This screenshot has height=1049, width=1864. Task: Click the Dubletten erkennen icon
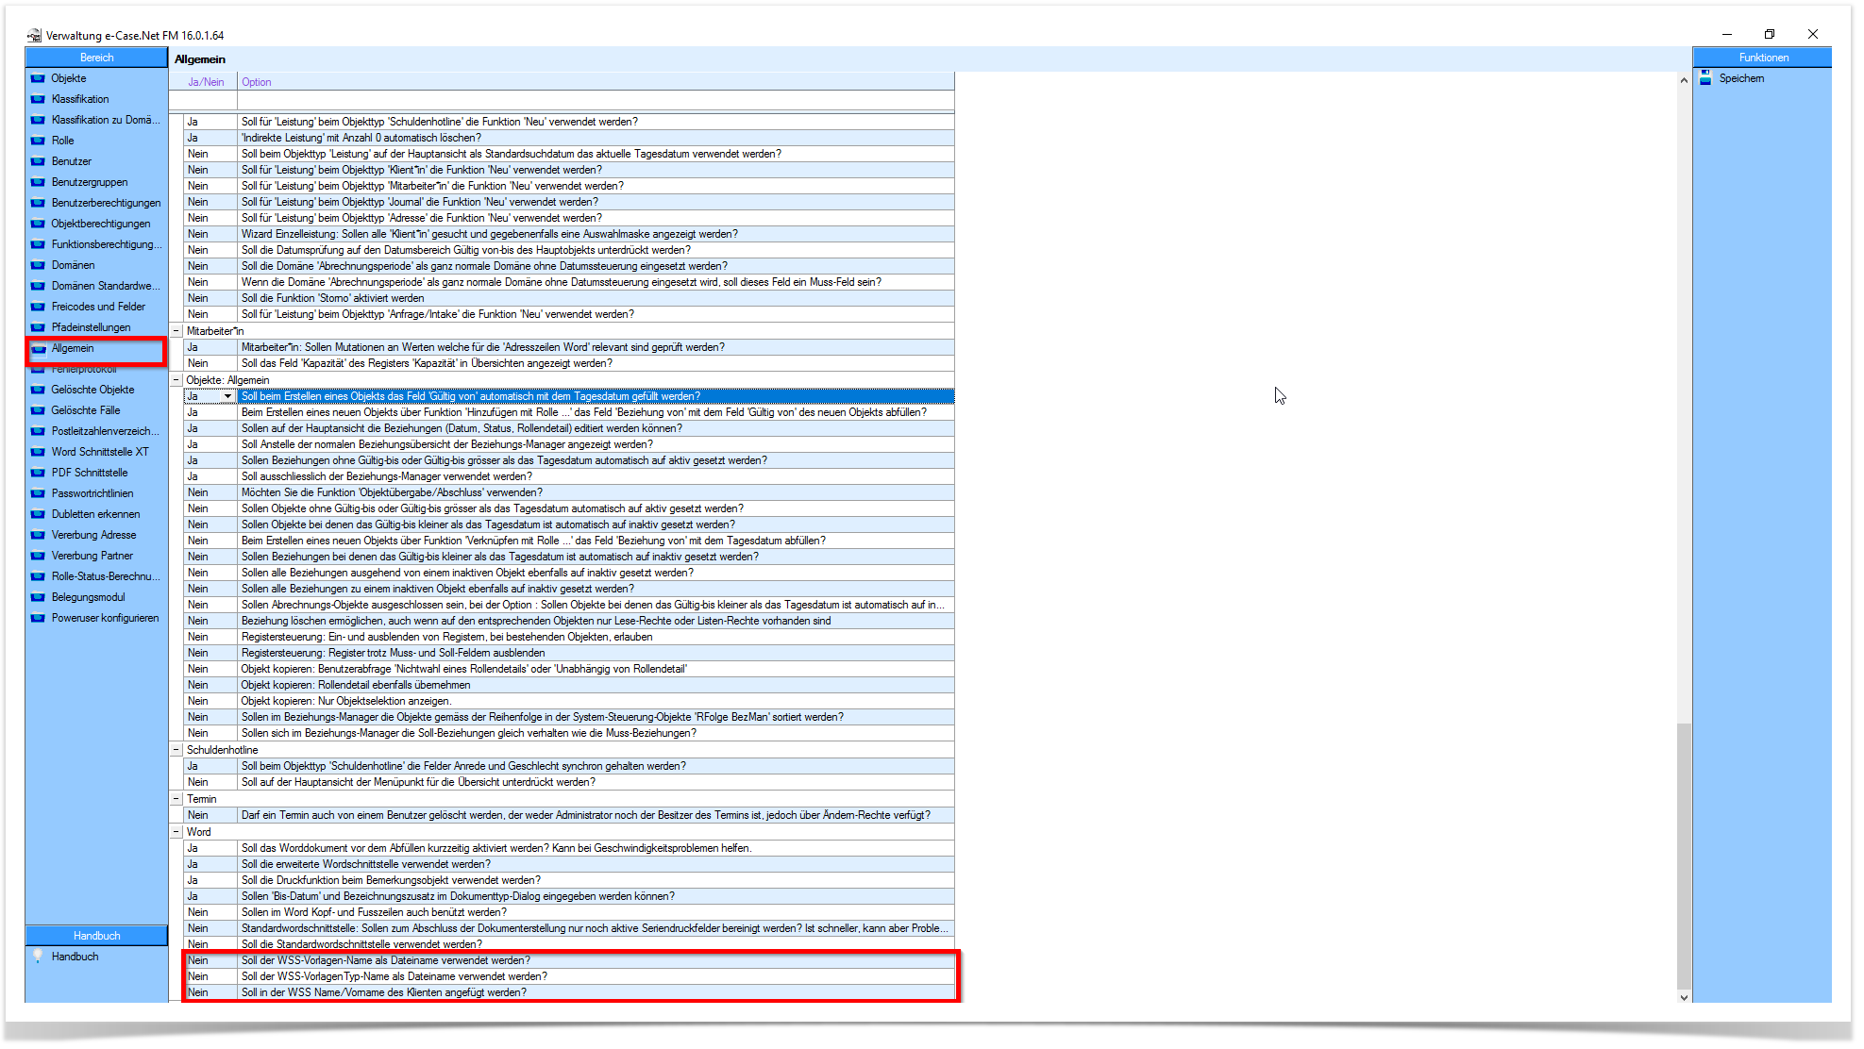(38, 514)
